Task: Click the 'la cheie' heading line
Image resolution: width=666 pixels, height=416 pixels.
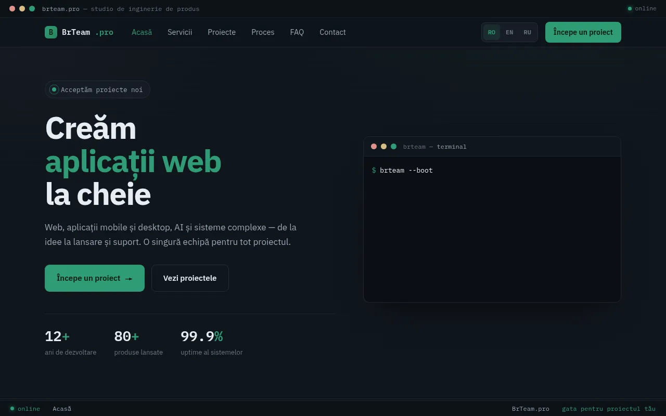Action: tap(98, 194)
